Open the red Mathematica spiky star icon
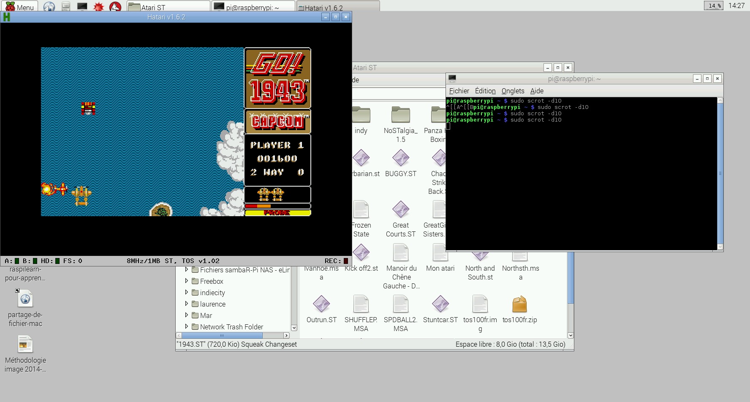750x402 pixels. click(99, 7)
